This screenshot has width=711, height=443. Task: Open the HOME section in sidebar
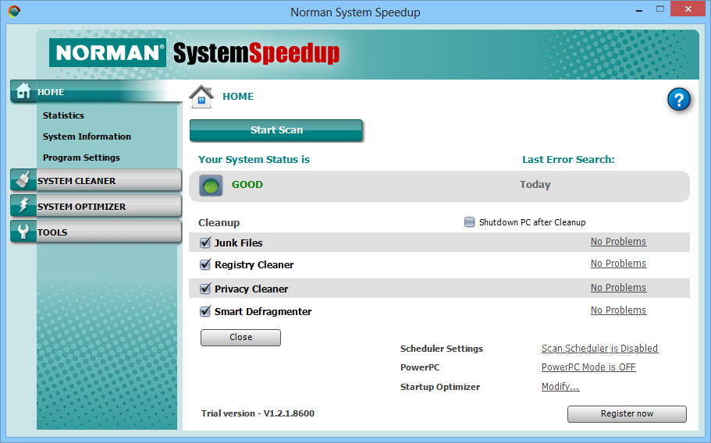[x=96, y=92]
